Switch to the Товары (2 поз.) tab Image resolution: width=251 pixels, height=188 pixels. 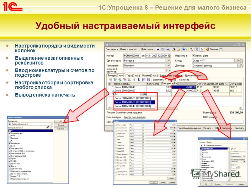coord(116,76)
